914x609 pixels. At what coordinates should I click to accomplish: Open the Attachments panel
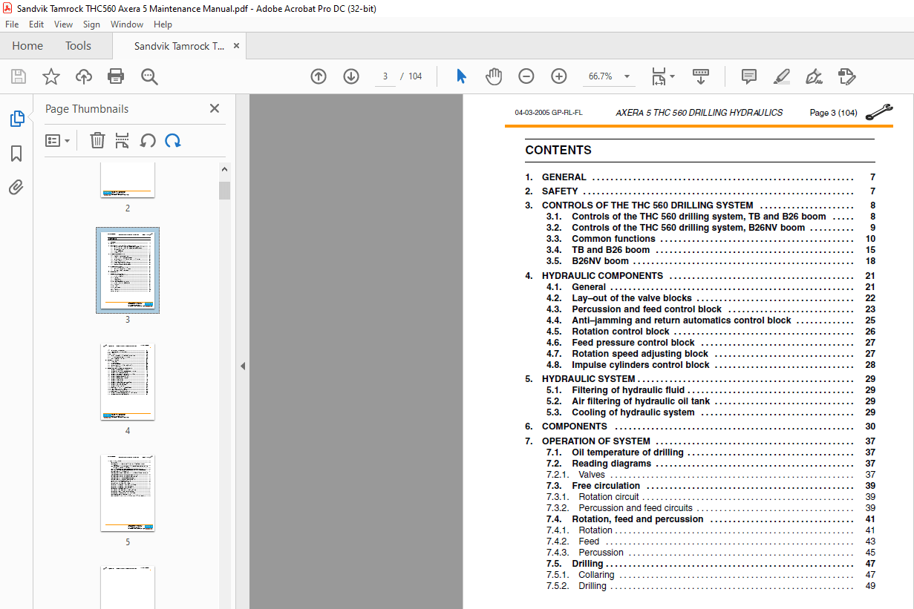pyautogui.click(x=16, y=187)
